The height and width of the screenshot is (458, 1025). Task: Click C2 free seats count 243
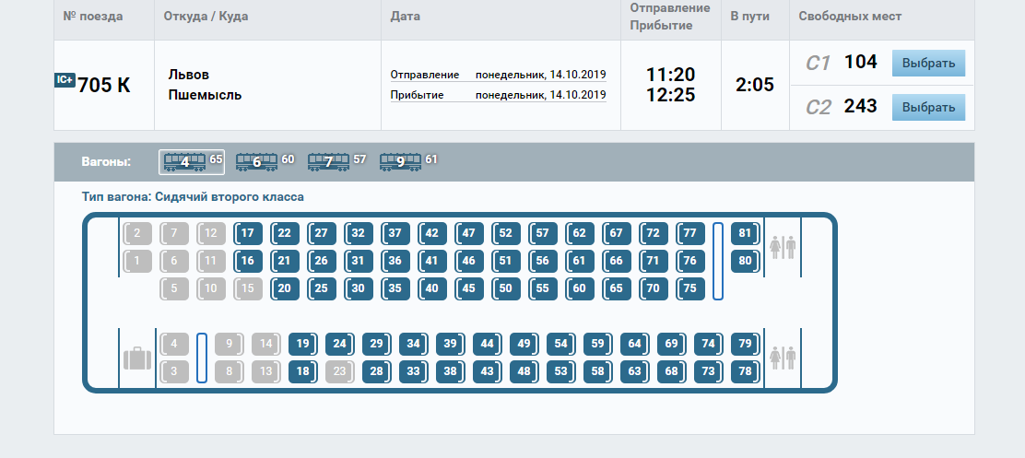coord(860,106)
